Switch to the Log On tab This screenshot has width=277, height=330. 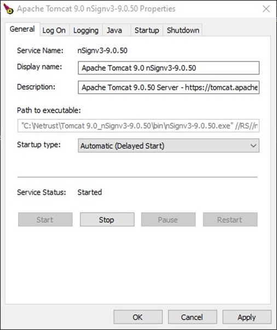tap(54, 30)
